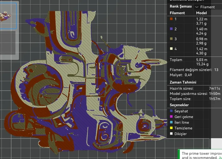Click filament 2 usage value 1,40 m
Image resolution: width=222 pixels, height=159 pixels.
(202, 29)
